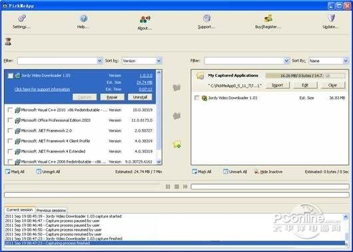Click the Microsoft Office Professional Edition 2003 icon
This screenshot has width=353, height=252.
tap(17, 120)
